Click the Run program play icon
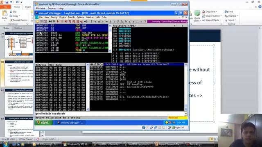 (58, 21)
